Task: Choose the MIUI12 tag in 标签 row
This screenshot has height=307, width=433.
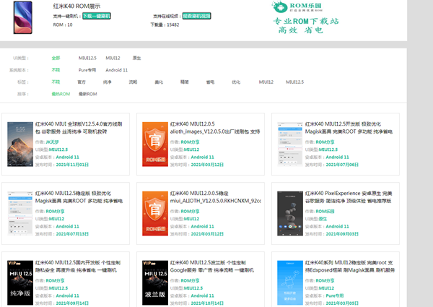Action: tap(266, 82)
